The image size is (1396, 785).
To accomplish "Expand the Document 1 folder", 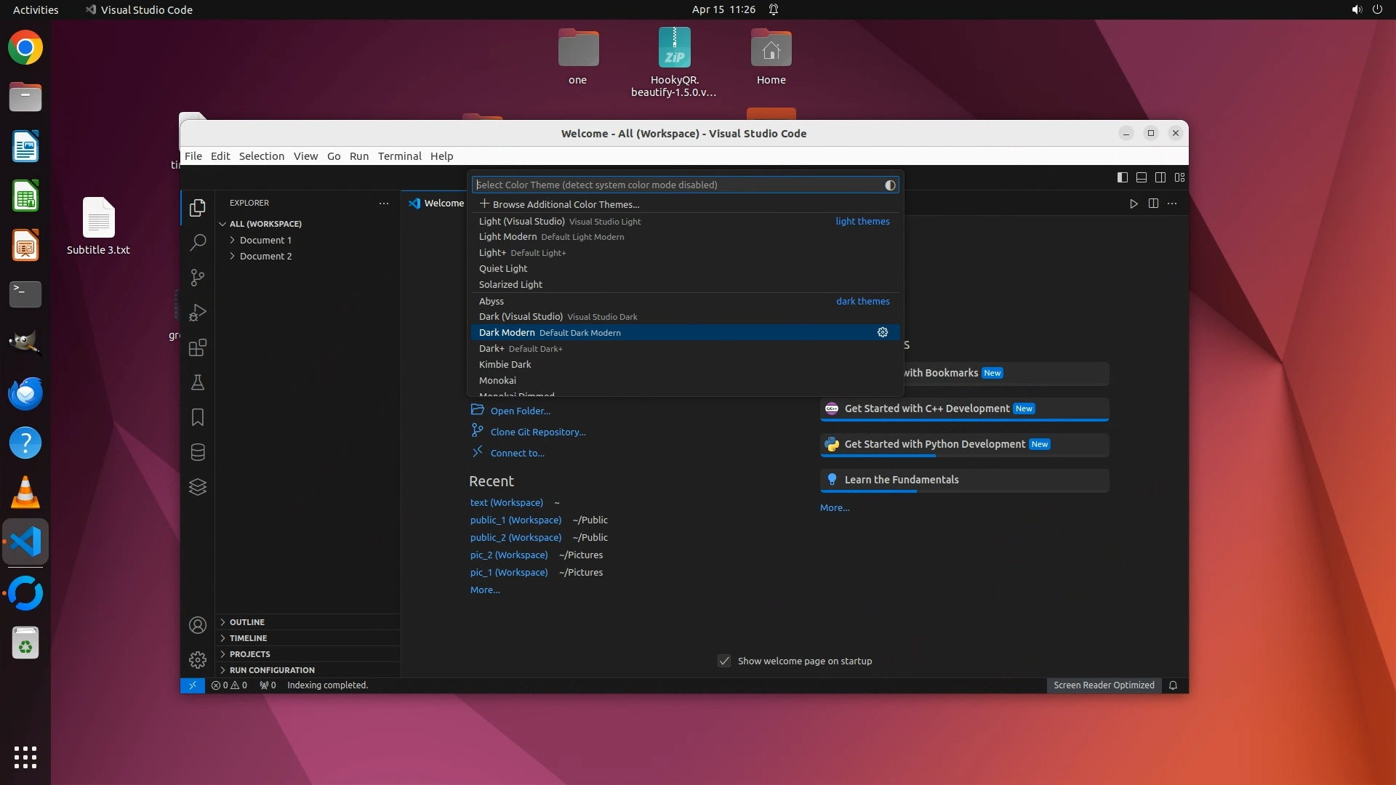I will [x=265, y=240].
